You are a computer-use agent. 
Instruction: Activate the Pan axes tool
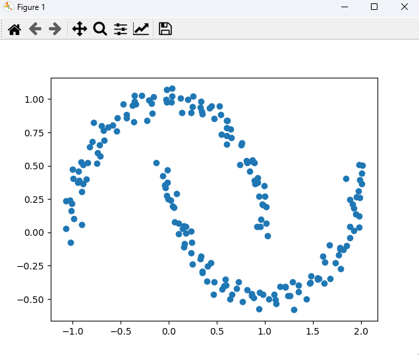click(x=80, y=29)
